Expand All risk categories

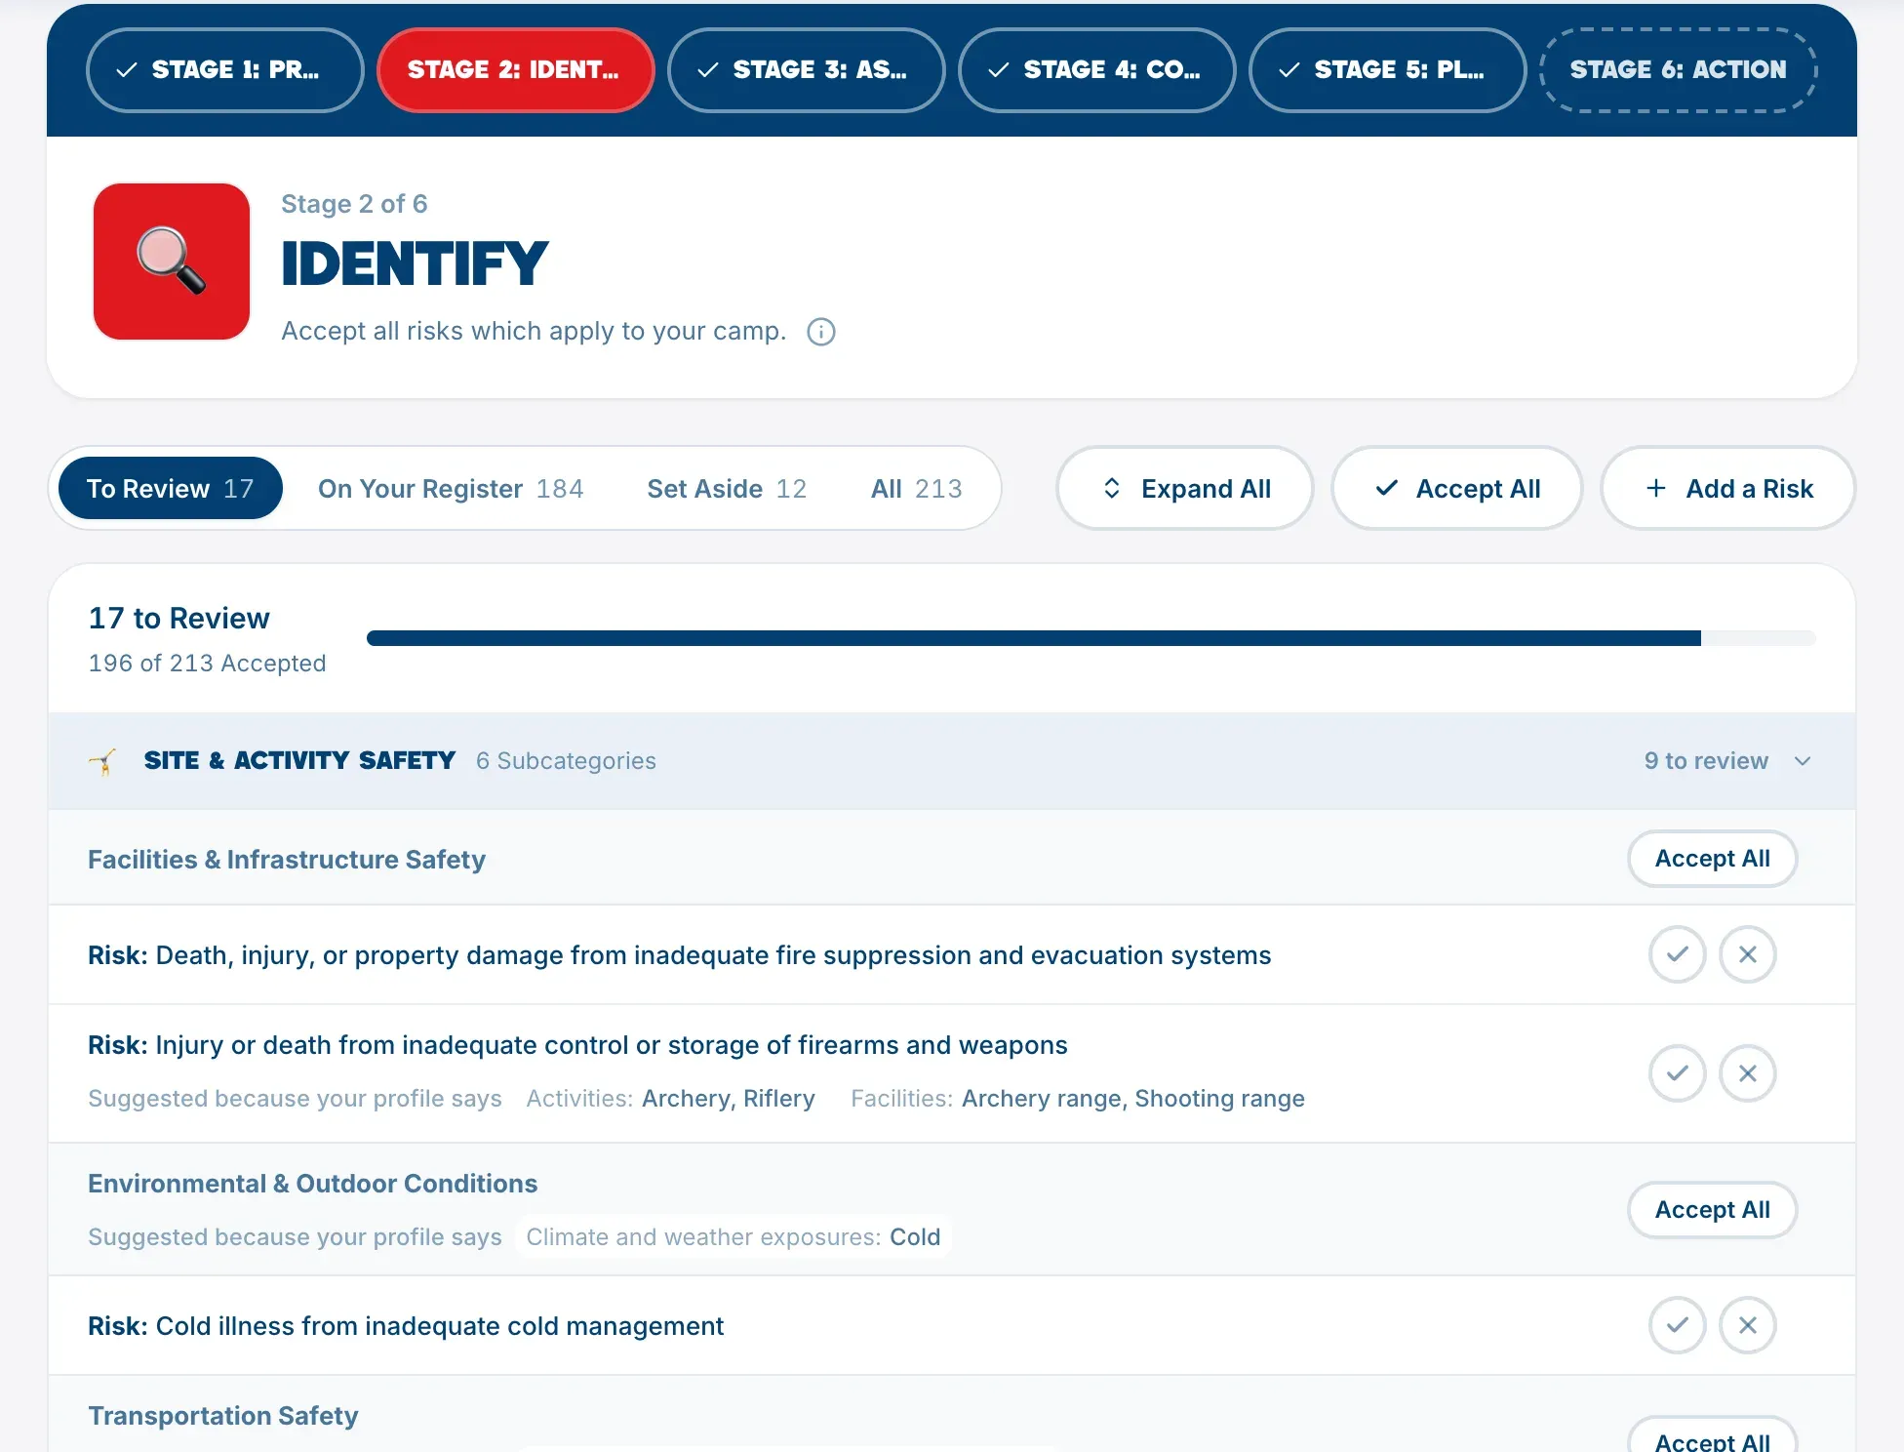click(1185, 488)
